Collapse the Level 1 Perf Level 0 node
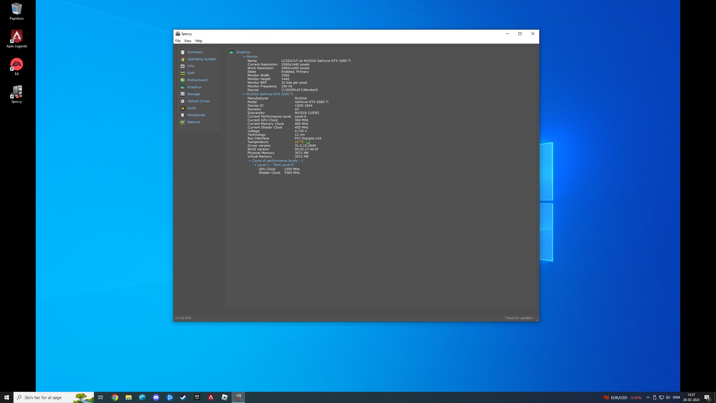 pos(255,165)
